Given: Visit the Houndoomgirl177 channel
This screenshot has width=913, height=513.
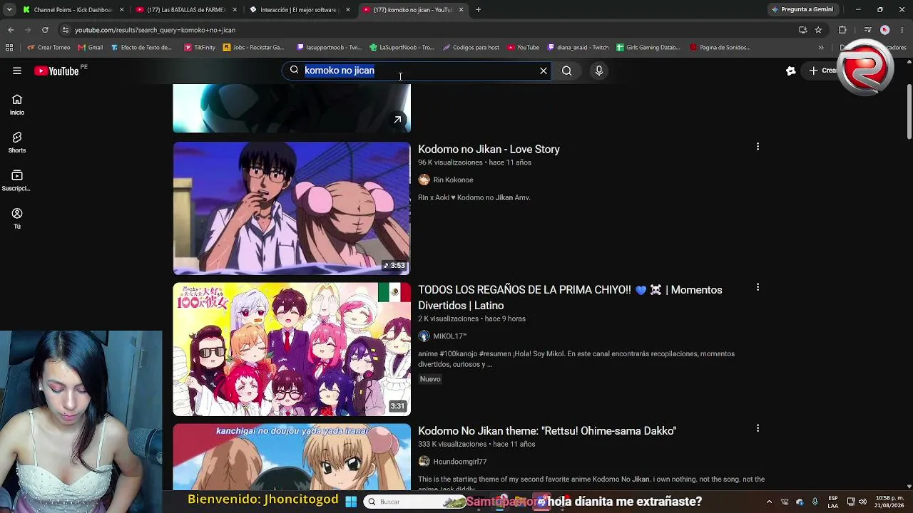Looking at the screenshot, I should point(459,462).
